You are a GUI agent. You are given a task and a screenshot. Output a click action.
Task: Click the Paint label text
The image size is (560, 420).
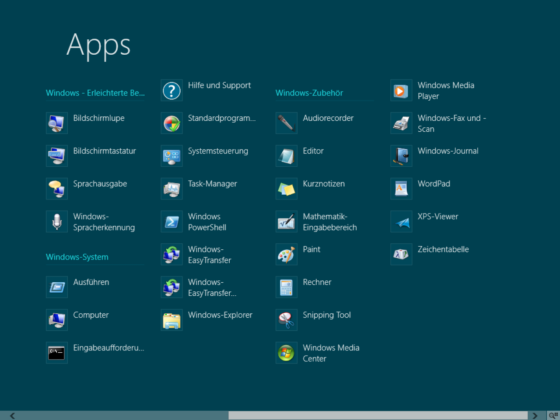click(311, 249)
